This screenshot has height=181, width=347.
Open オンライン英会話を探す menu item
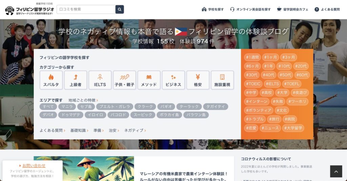(250, 9)
